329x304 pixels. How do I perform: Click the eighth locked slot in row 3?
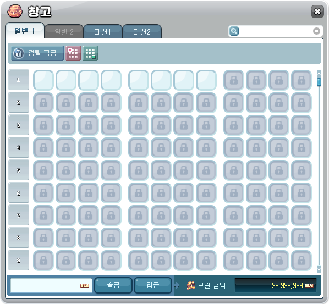(x=206, y=125)
